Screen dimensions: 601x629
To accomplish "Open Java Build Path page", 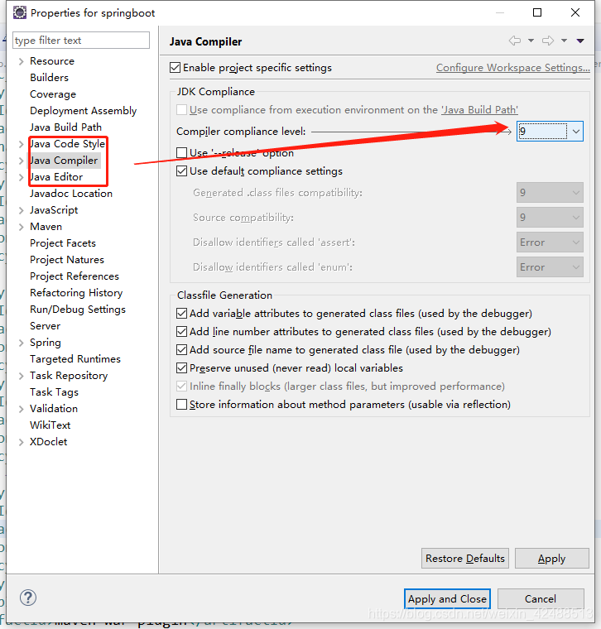I will click(x=65, y=127).
